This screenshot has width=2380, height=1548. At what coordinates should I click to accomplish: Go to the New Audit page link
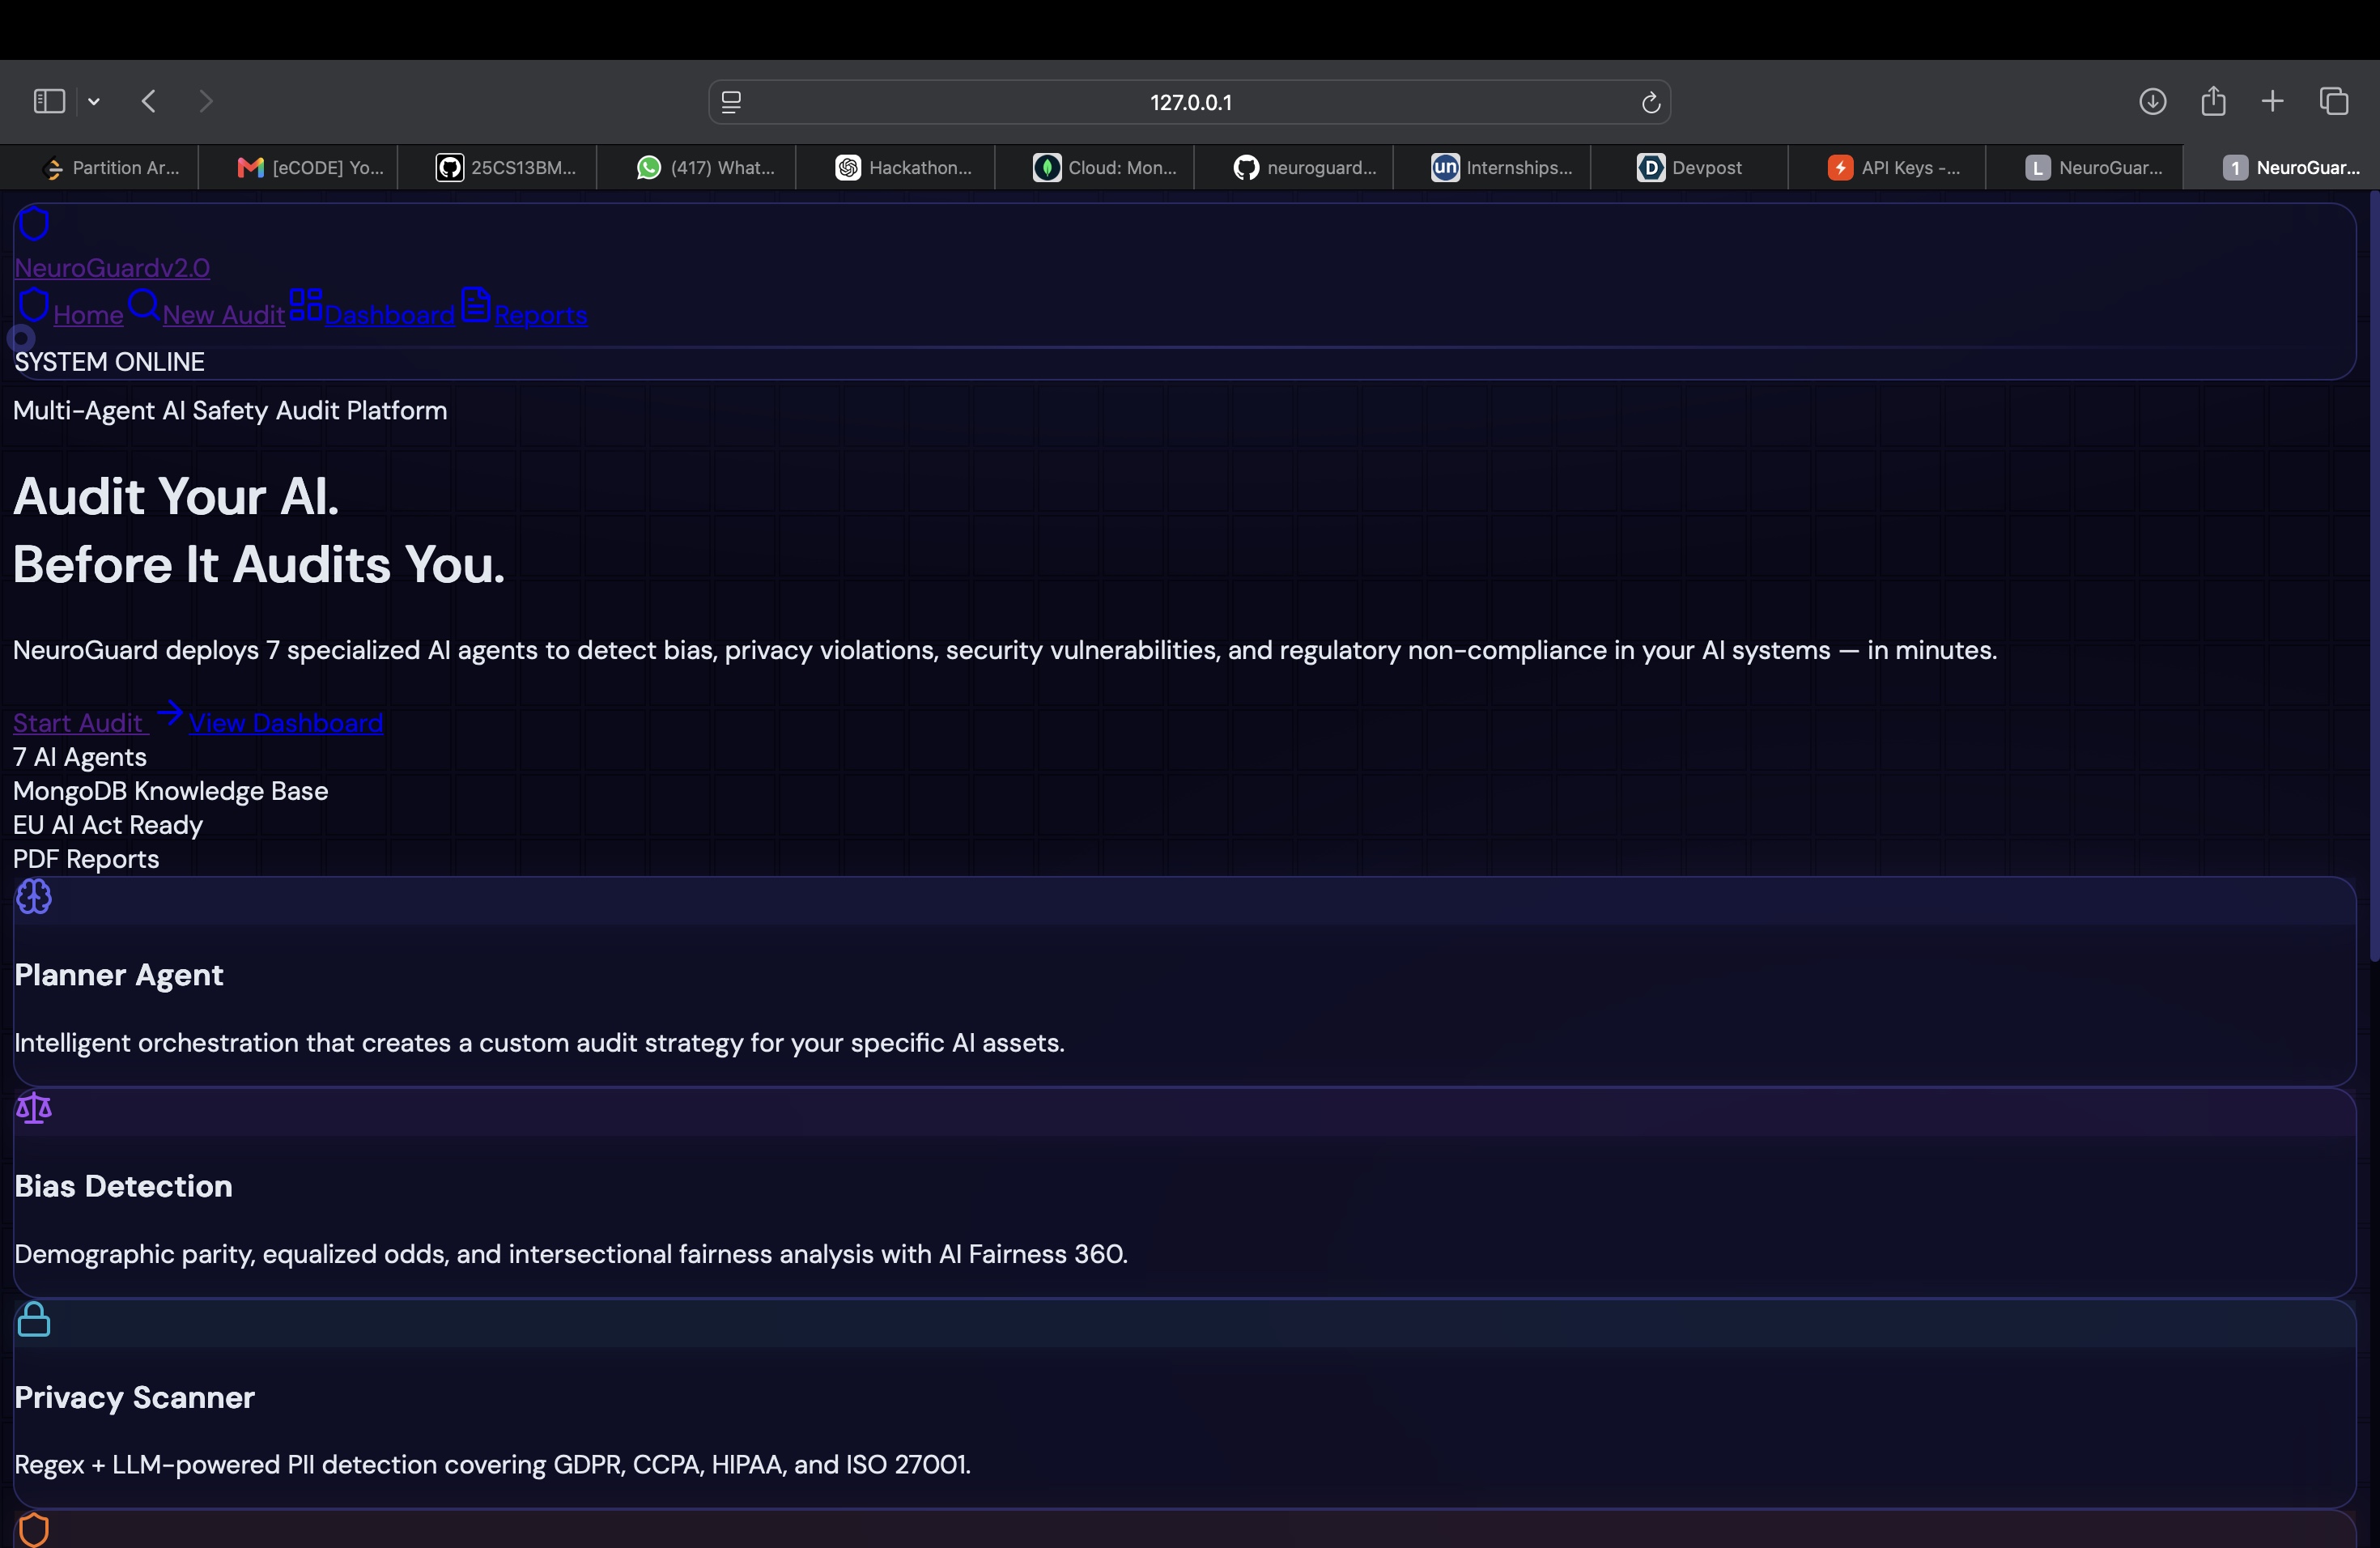pos(223,315)
